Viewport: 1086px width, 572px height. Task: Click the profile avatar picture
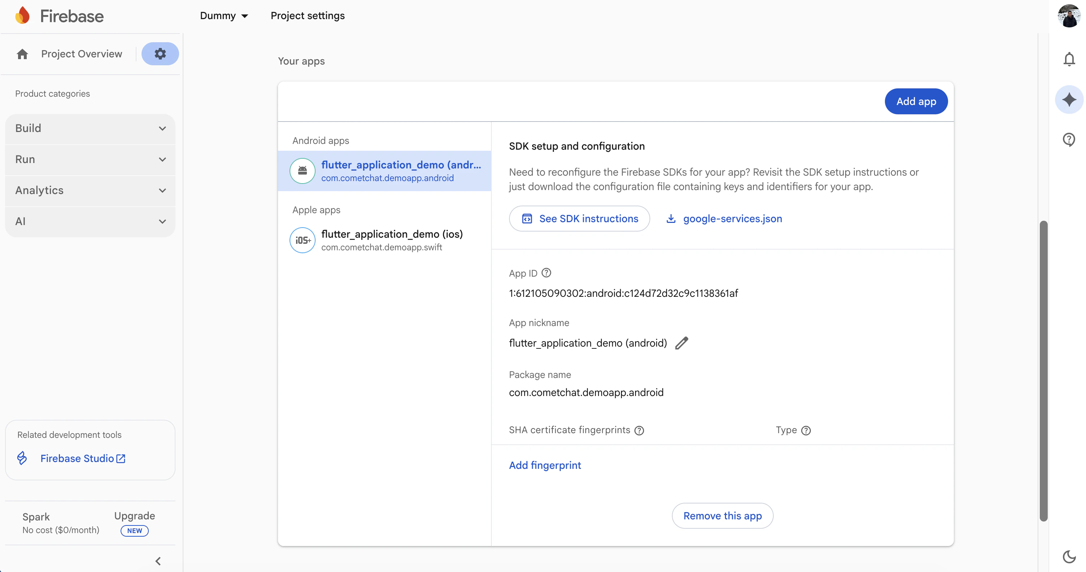pyautogui.click(x=1069, y=16)
